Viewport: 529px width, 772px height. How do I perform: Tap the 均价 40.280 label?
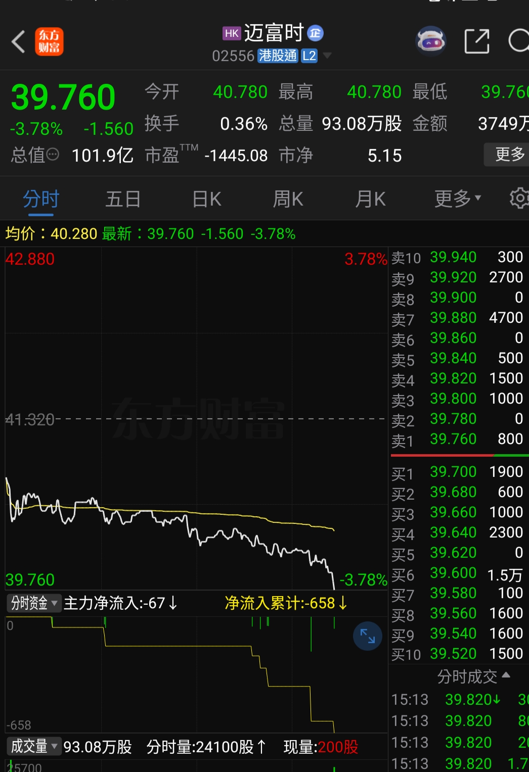click(51, 233)
